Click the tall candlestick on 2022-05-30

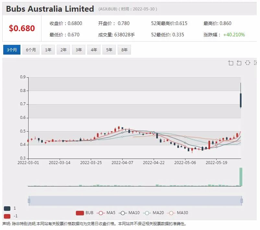pos(241,100)
